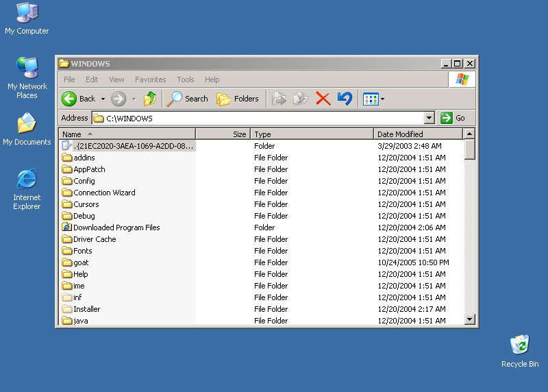Open the File menu
The height and width of the screenshot is (392, 548).
click(x=69, y=79)
